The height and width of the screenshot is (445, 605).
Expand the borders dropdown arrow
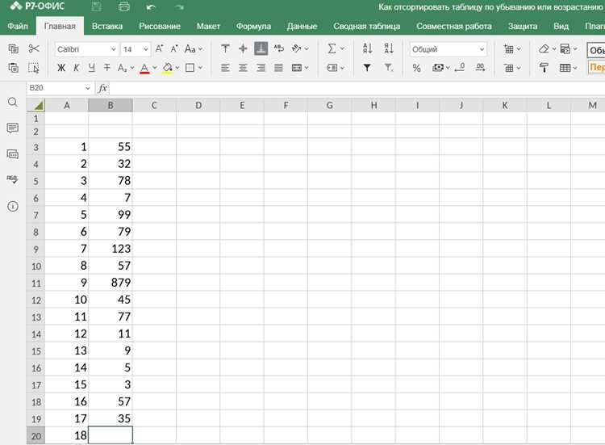(200, 68)
